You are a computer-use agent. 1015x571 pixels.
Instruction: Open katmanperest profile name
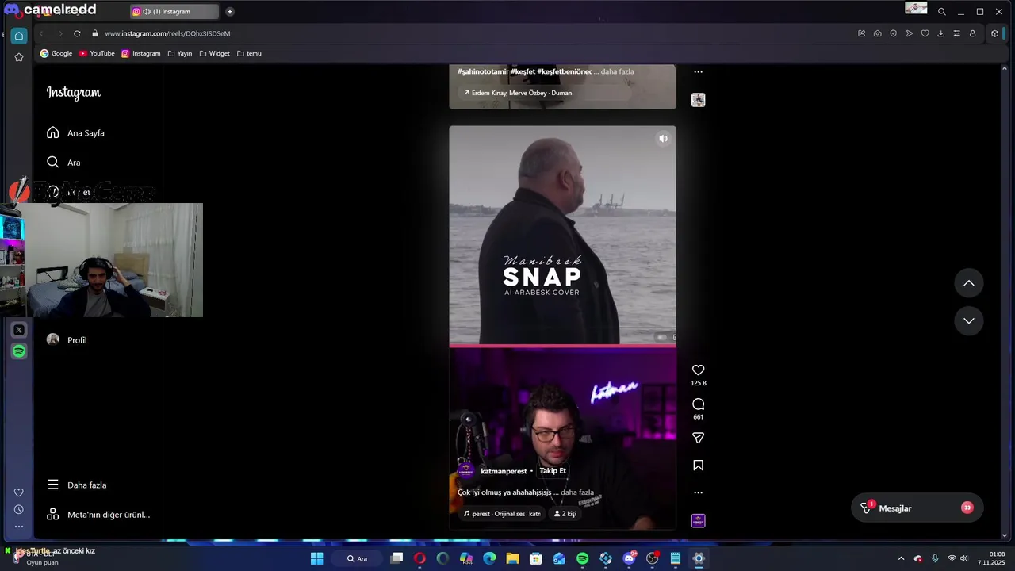[x=504, y=471]
